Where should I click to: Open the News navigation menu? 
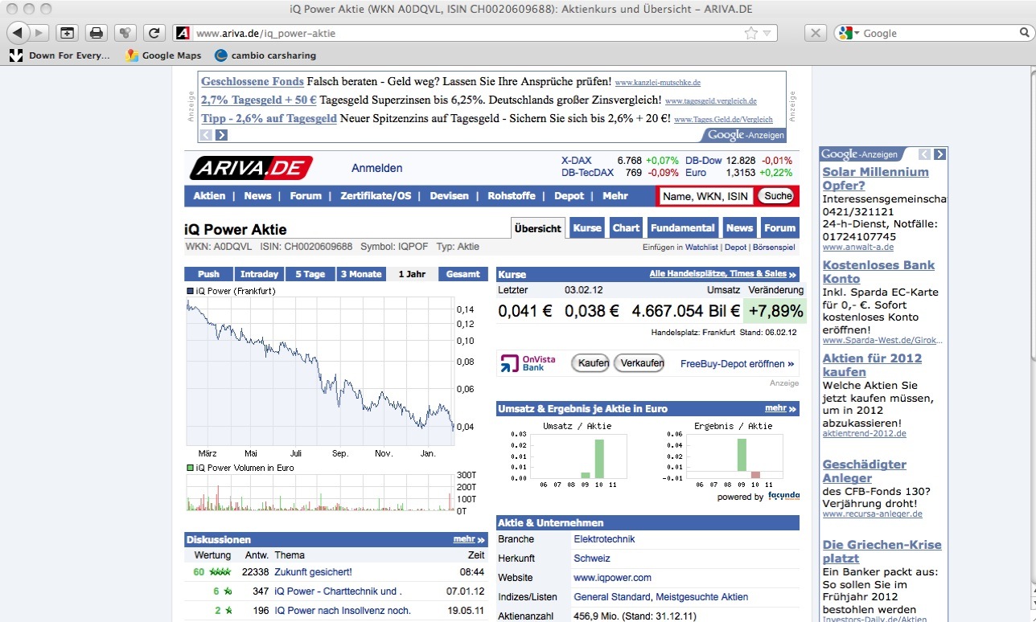tap(257, 196)
